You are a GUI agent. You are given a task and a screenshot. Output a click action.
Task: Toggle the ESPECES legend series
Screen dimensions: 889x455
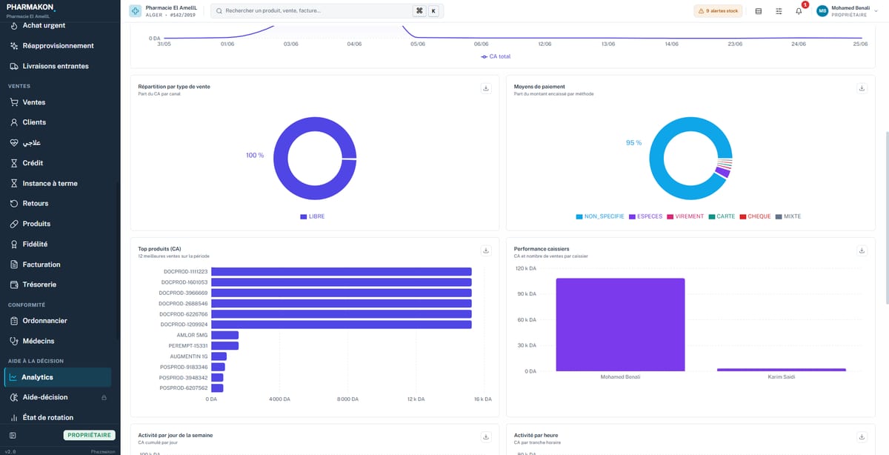[646, 216]
